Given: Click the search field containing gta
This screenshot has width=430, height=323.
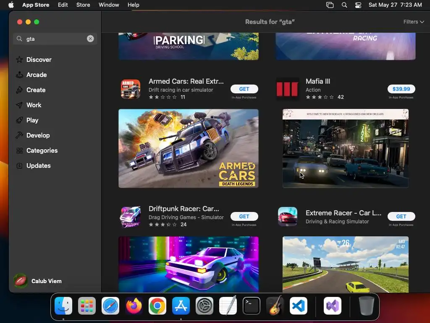Looking at the screenshot, I should (55, 39).
